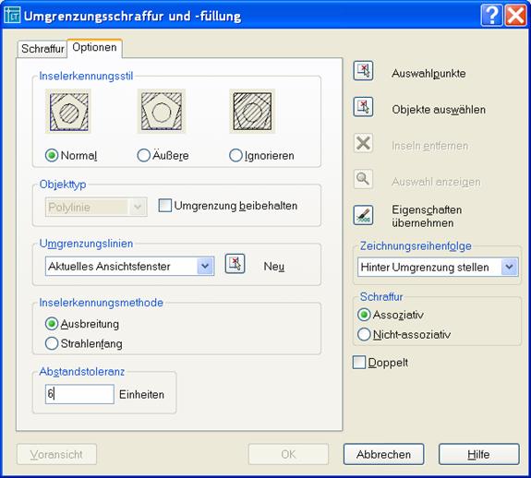Click the Eigenschaften übernehmen brush icon

click(x=363, y=215)
